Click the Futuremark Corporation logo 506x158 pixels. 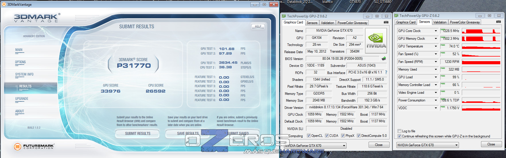point(34,147)
